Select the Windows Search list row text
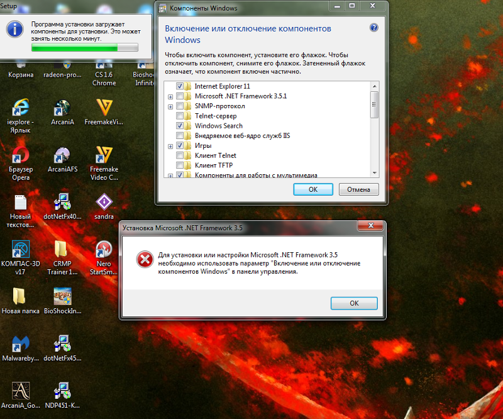 pos(218,126)
